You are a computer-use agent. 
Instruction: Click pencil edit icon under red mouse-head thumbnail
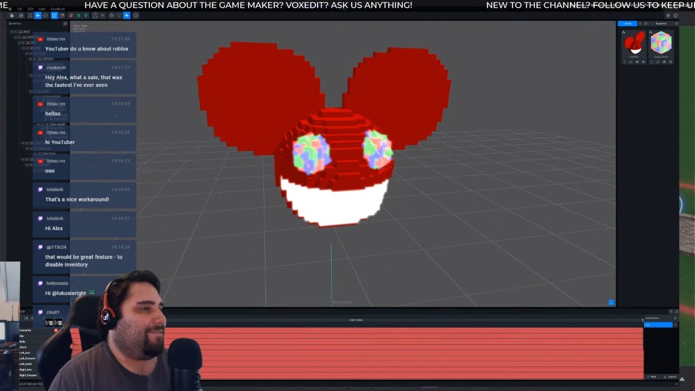click(631, 62)
